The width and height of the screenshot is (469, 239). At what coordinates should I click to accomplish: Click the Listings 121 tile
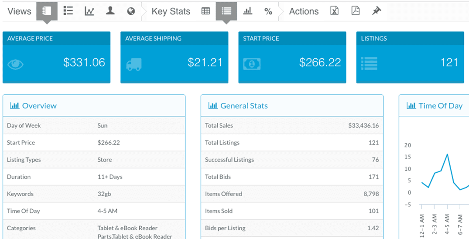pos(410,57)
